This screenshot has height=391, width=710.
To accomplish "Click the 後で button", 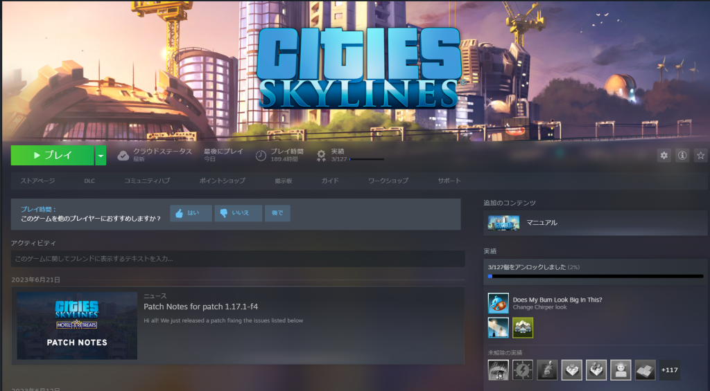I will pyautogui.click(x=277, y=213).
